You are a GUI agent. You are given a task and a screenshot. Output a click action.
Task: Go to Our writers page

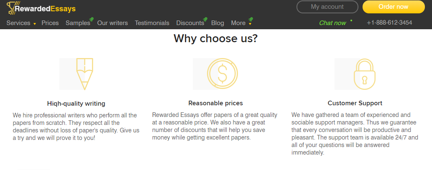[x=112, y=23]
